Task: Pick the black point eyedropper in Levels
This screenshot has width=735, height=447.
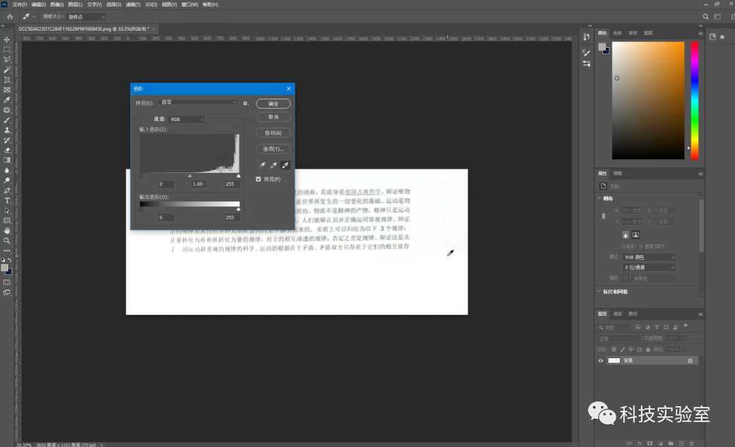Action: 263,165
